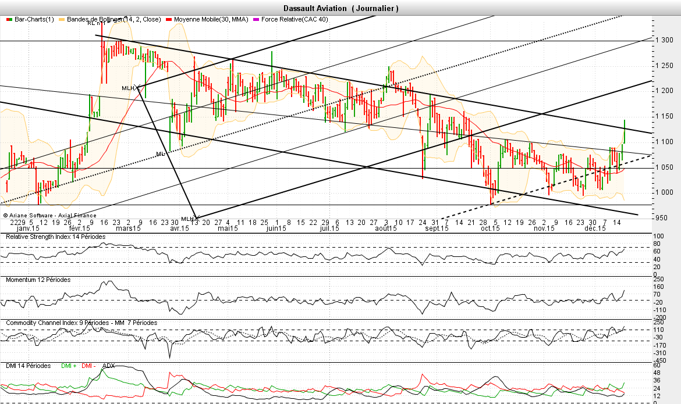Click the 'janv.15' month label on the time axis

(x=28, y=228)
